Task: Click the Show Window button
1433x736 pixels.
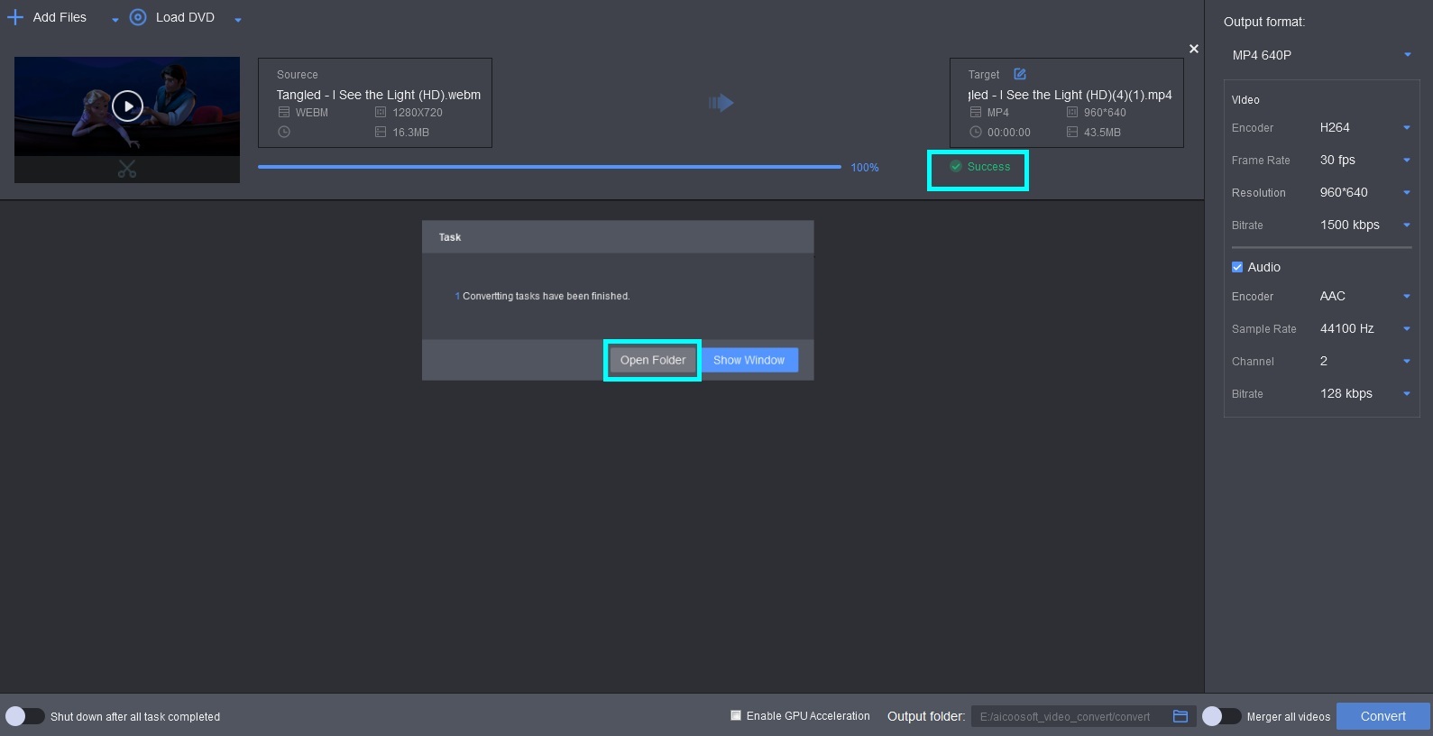Action: 749,360
